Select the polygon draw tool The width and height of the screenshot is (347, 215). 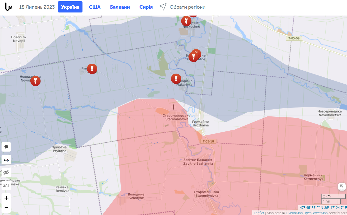6,147
